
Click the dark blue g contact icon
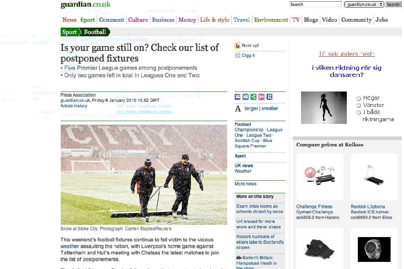[269, 97]
